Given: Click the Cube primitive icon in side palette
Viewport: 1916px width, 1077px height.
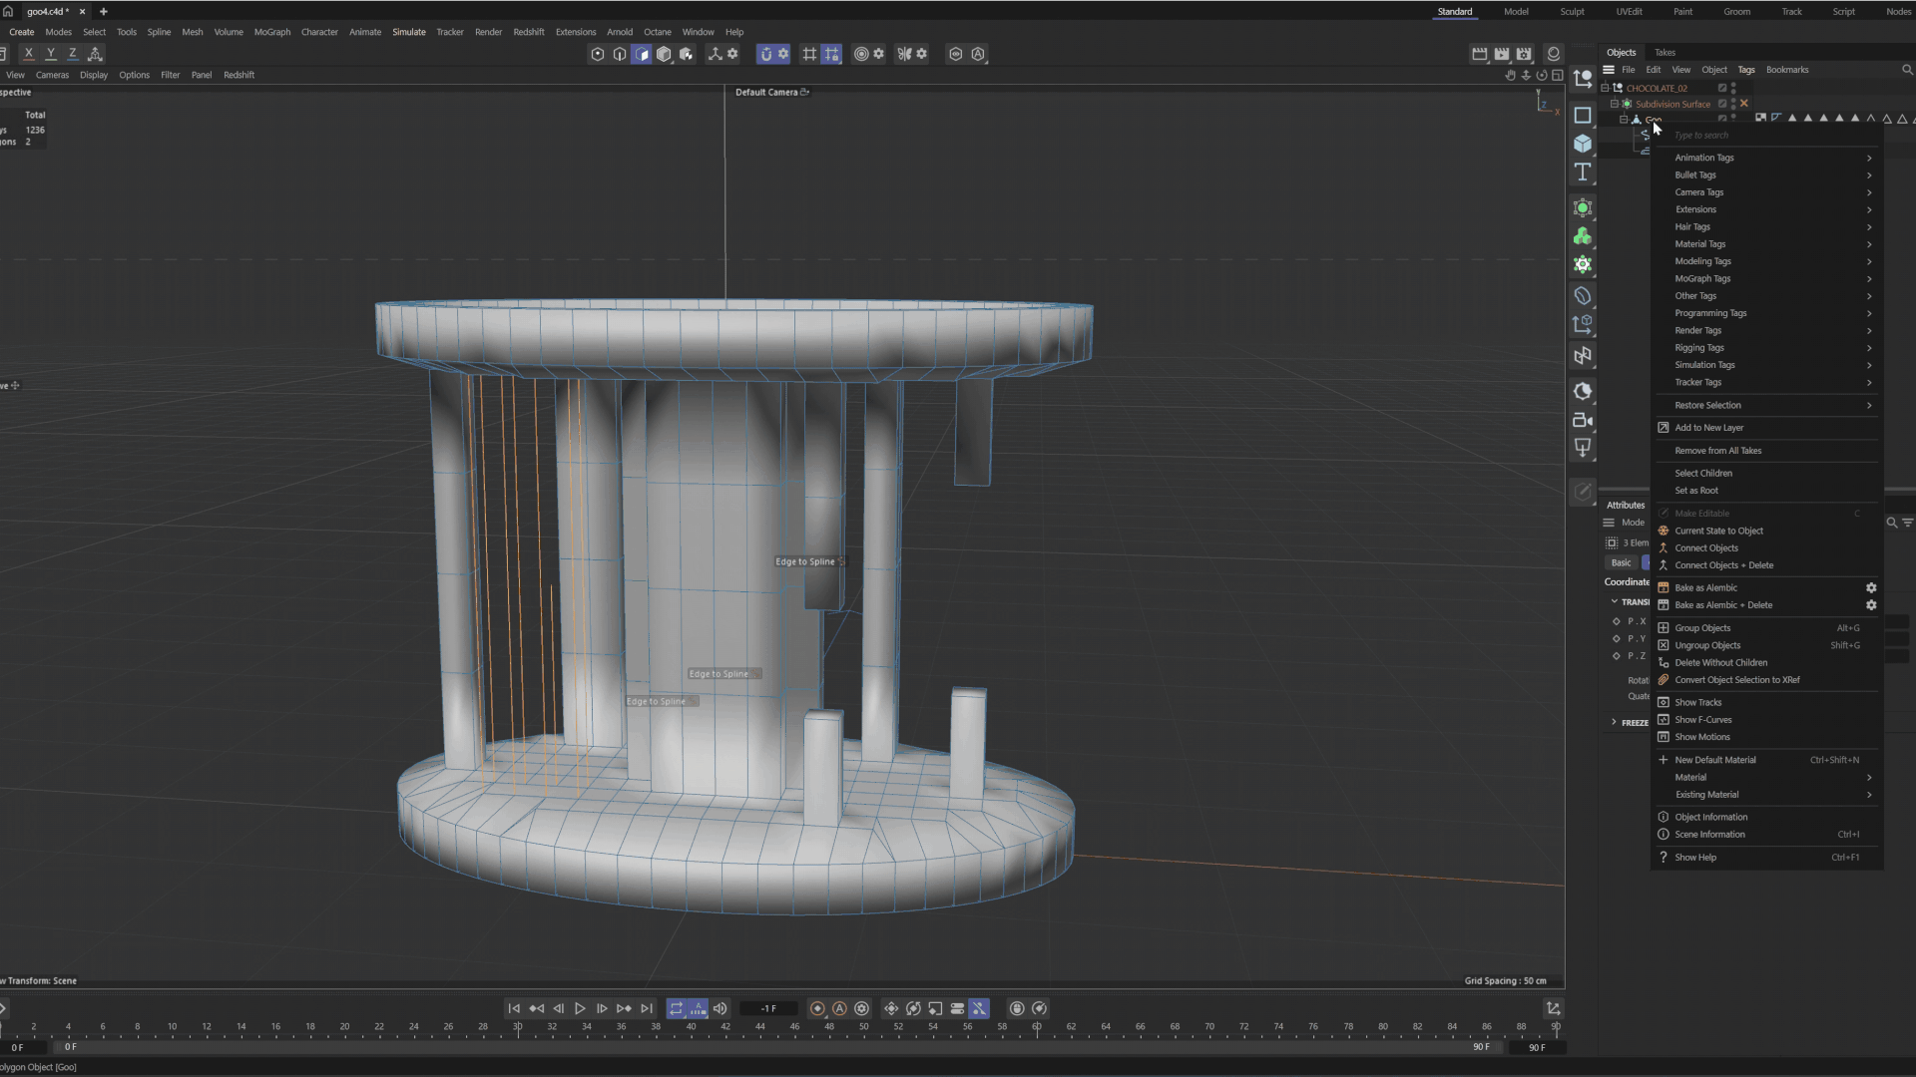Looking at the screenshot, I should click(1582, 144).
